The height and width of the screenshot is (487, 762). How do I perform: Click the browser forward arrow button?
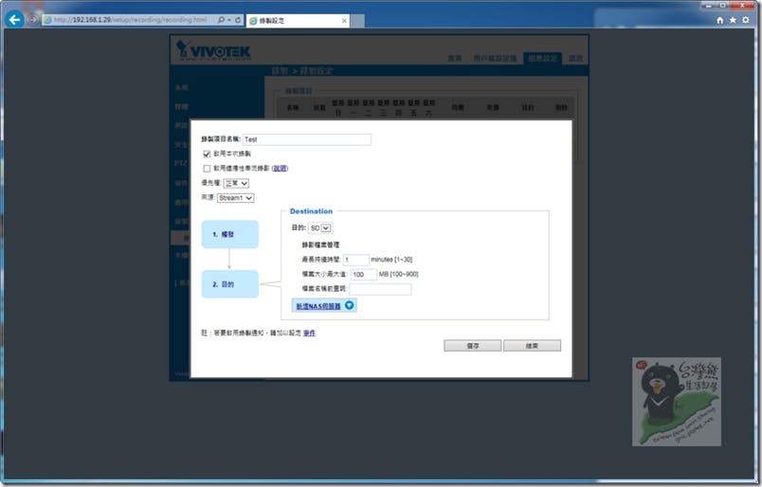pyautogui.click(x=33, y=20)
